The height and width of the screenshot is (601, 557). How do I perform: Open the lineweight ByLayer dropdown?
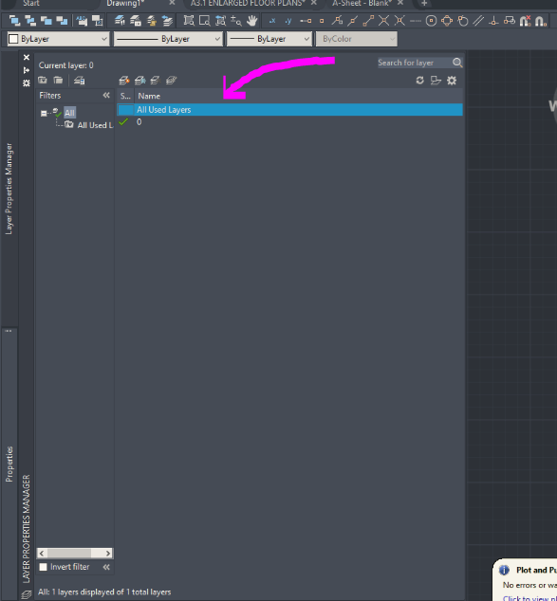pos(269,39)
